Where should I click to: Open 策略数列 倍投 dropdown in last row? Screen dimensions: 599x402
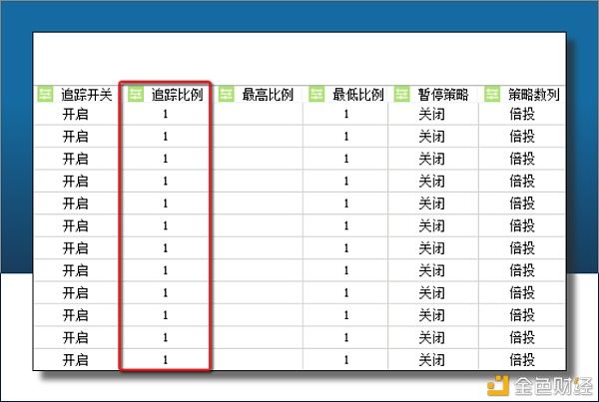pyautogui.click(x=520, y=359)
